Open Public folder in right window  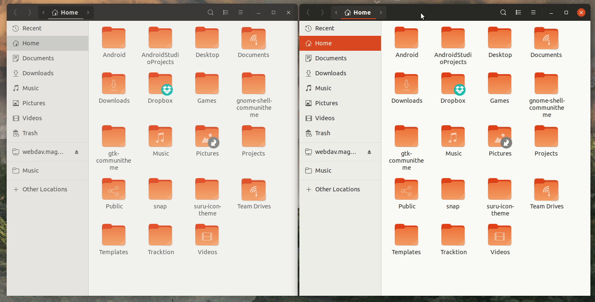click(x=406, y=189)
